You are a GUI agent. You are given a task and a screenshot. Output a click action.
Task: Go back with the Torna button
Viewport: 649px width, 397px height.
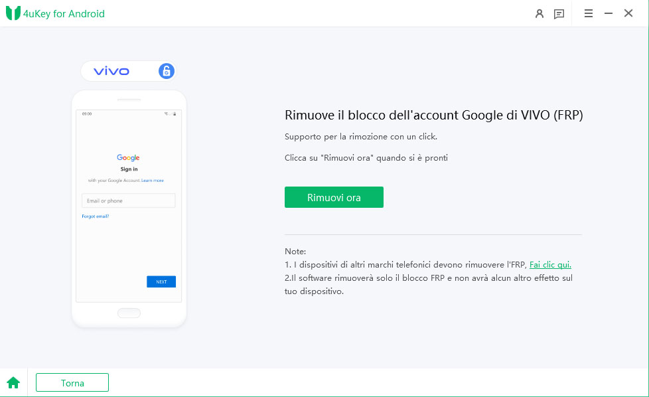72,383
